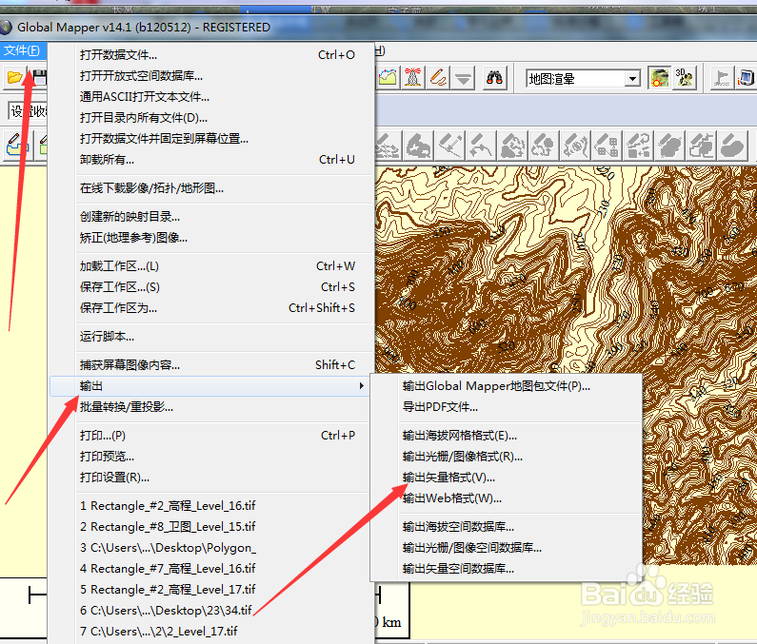Click 卸载所有... menu item
This screenshot has height=644, width=757.
[x=212, y=159]
